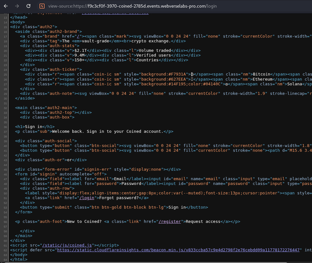Click the "auth-ticker" class value
Screen dimensions: 312x263
point(63,70)
